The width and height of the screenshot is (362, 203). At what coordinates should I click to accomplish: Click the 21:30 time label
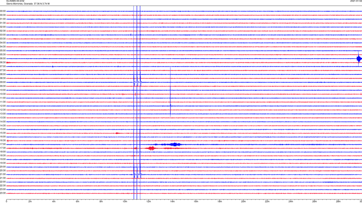[x=3, y=178]
